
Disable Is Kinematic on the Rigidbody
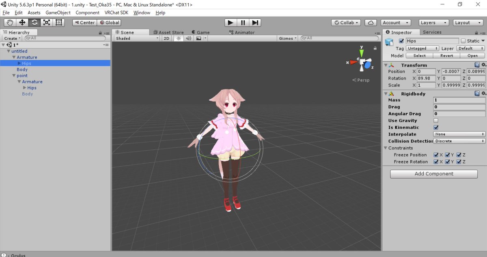click(436, 127)
